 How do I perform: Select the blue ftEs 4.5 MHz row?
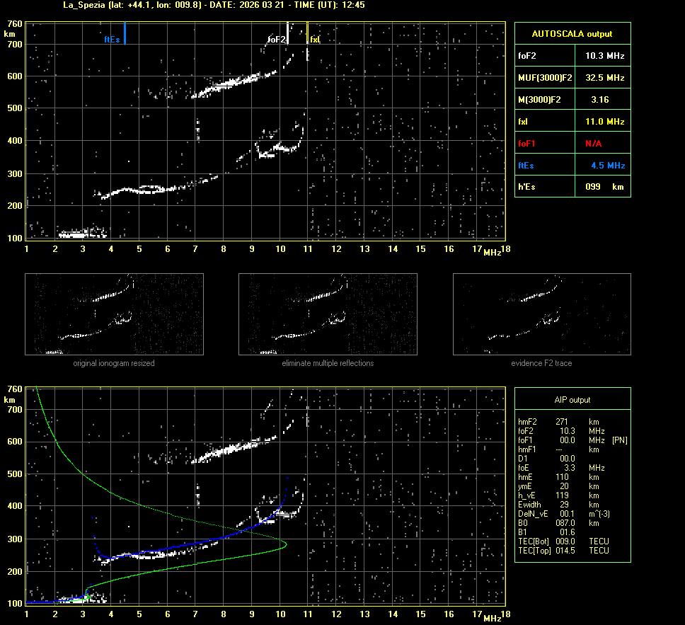tap(572, 166)
